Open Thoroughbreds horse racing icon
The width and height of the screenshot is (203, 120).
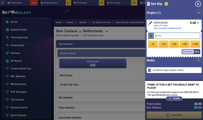pyautogui.click(x=7, y=38)
